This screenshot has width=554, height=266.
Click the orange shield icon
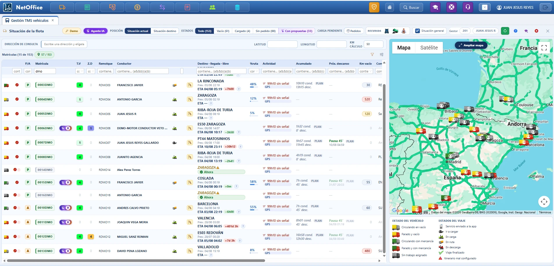(x=374, y=7)
